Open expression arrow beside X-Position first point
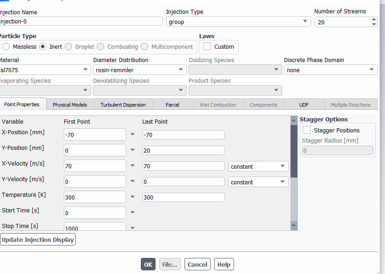This screenshot has height=274, width=385. click(x=133, y=135)
